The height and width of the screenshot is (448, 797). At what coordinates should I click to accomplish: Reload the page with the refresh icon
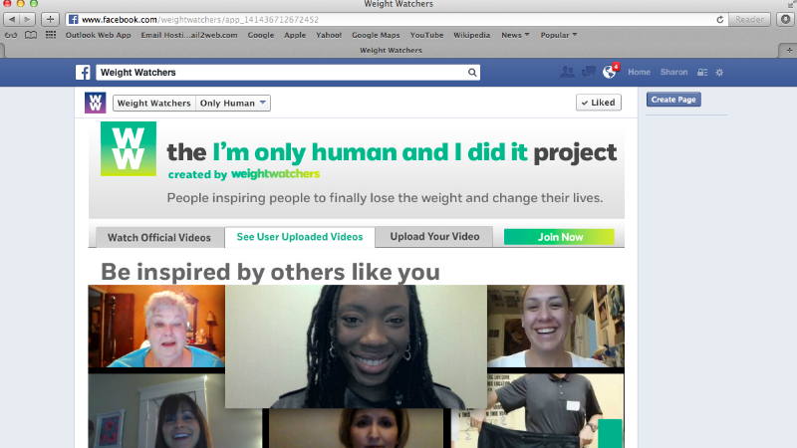[x=719, y=19]
